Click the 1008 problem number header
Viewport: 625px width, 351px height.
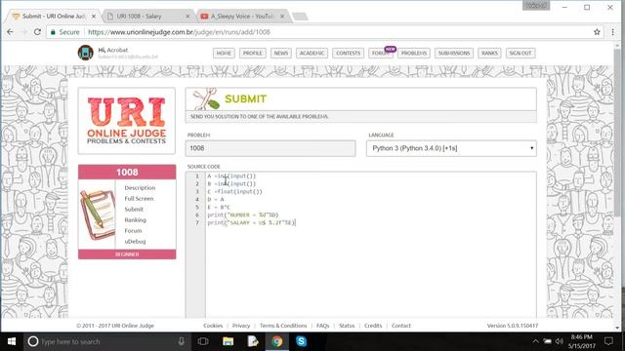point(127,172)
